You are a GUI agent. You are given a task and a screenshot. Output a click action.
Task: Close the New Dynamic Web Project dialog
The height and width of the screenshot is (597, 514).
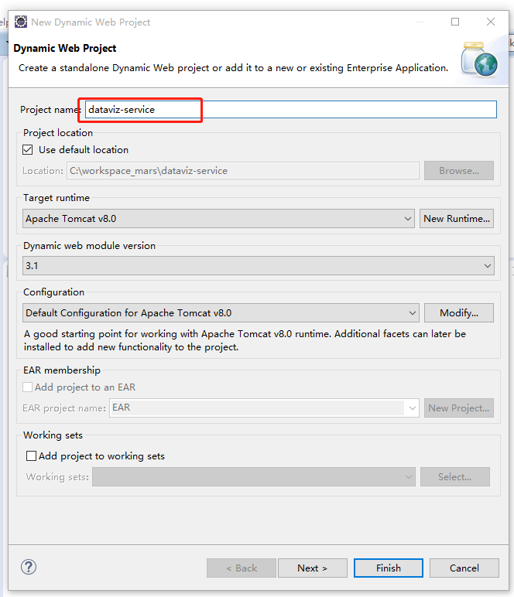pos(491,22)
